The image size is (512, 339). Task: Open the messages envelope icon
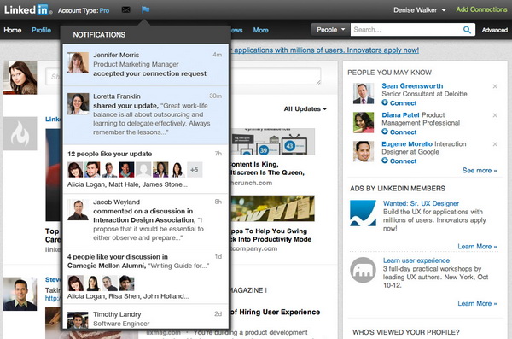coord(125,9)
